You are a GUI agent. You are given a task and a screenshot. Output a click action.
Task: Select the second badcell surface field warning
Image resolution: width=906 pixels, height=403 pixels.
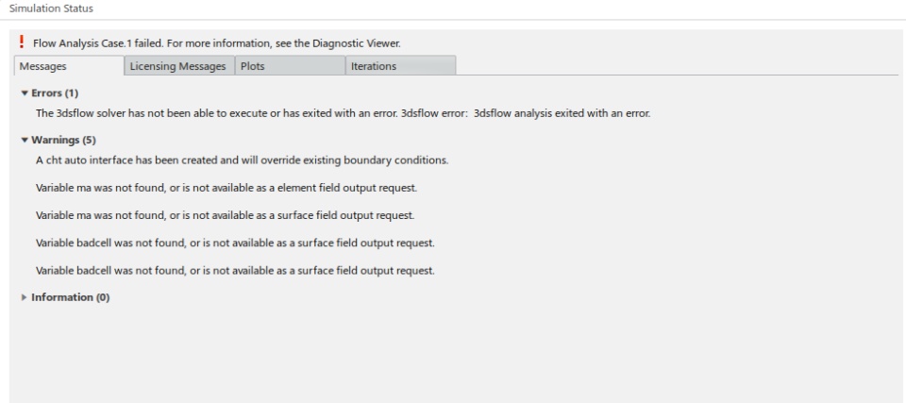234,271
